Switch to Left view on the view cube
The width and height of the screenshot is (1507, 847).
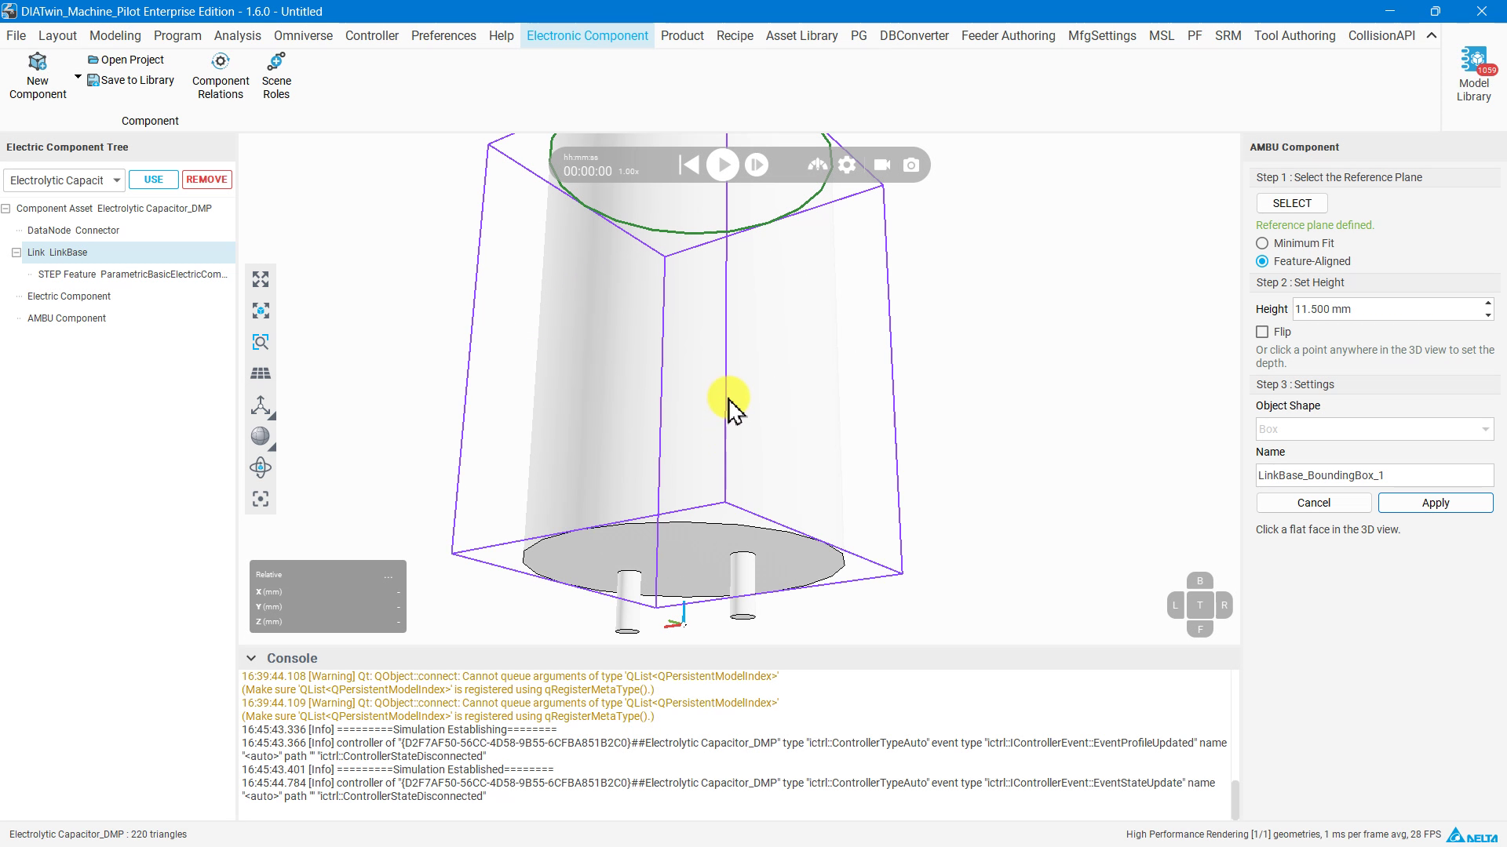click(x=1175, y=605)
